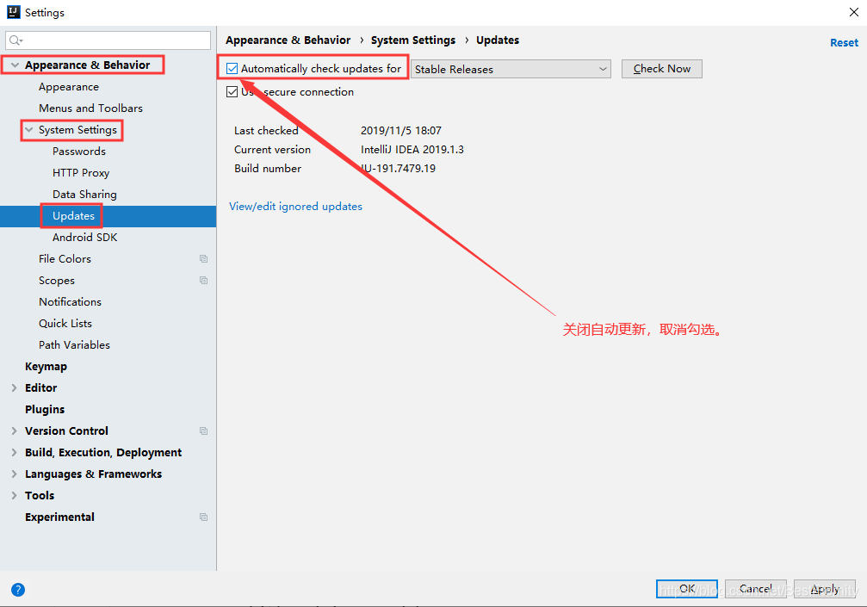Expand the Editor section
The image size is (867, 607).
click(15, 388)
